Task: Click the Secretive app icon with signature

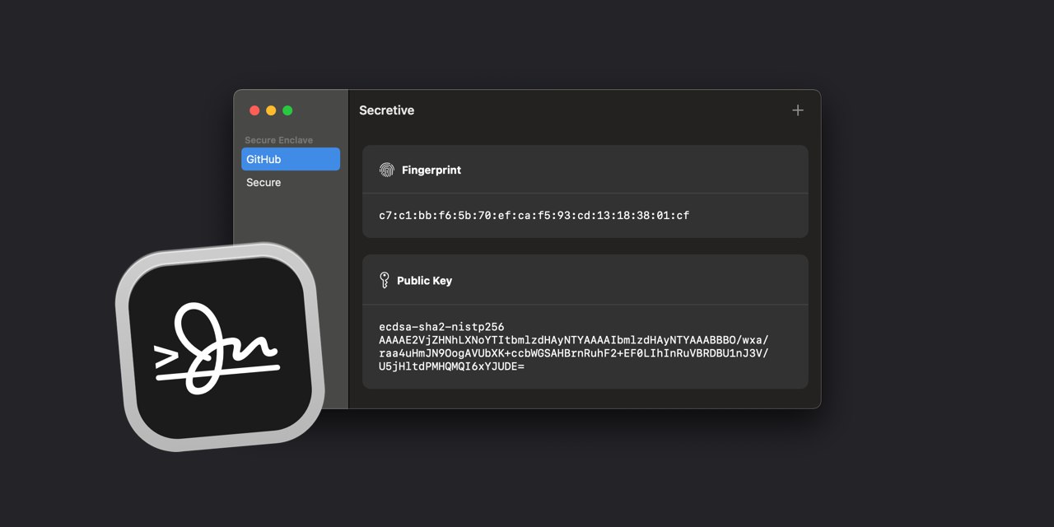Action: pyautogui.click(x=220, y=347)
